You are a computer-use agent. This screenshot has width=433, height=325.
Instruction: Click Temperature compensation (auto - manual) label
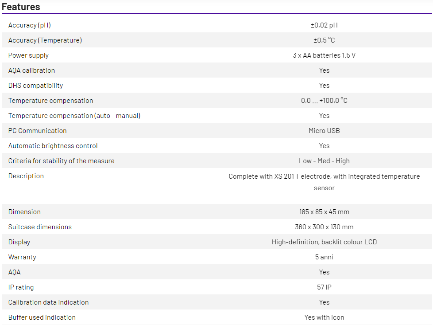coord(74,116)
